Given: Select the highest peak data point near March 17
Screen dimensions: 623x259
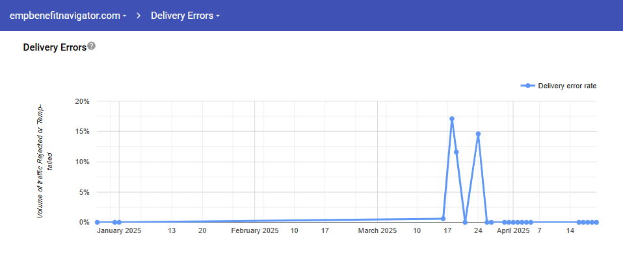Looking at the screenshot, I should click(x=452, y=119).
